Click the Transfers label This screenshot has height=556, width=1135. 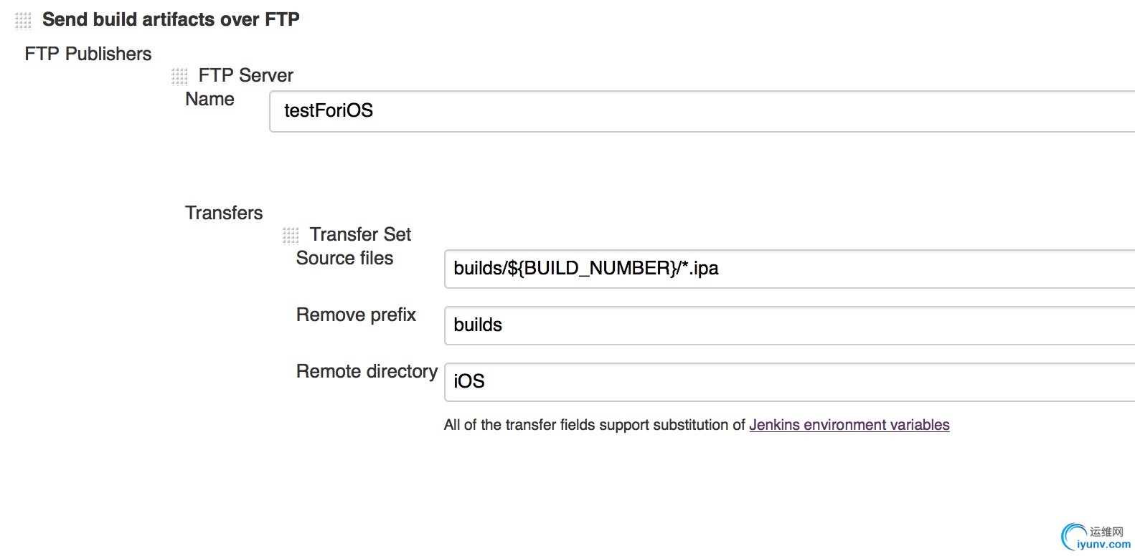click(224, 213)
